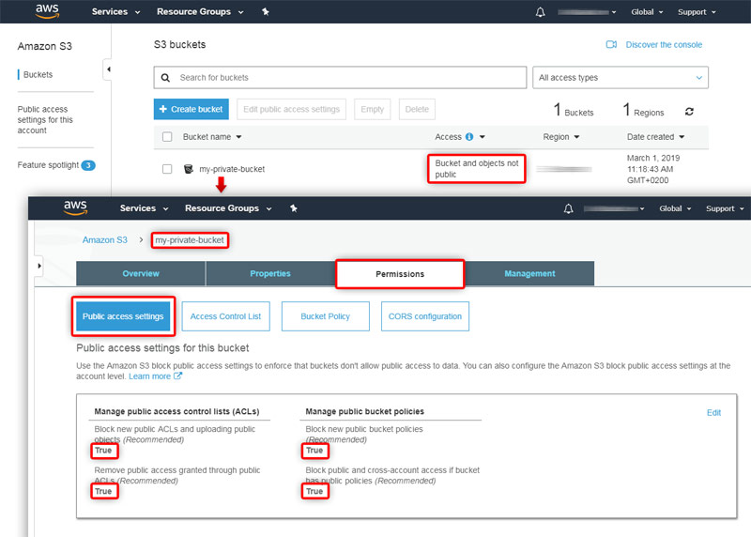751x537 pixels.
Task: Open Feature spotlight in the sidebar
Action: [48, 165]
